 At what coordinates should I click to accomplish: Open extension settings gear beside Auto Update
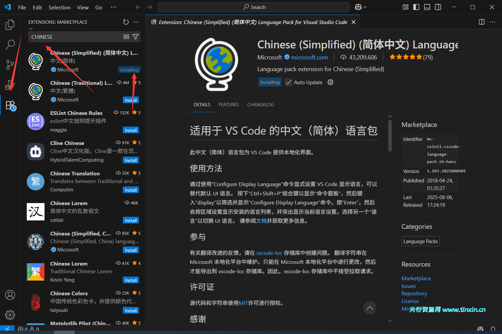330,82
